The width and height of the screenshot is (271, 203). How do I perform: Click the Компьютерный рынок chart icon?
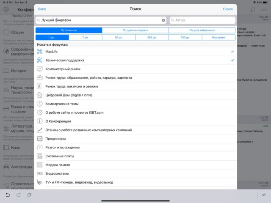39,69
